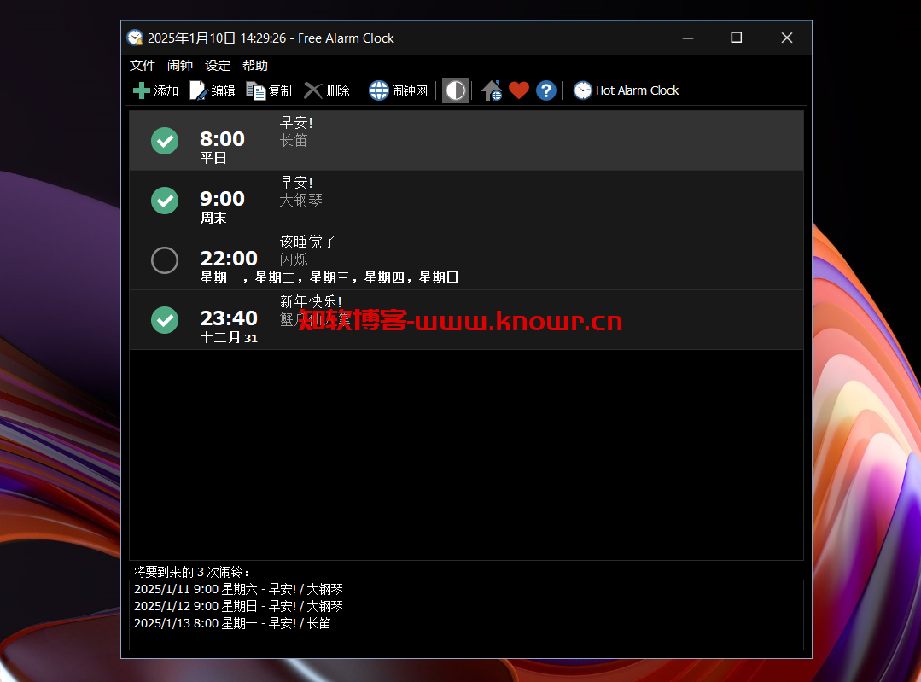Click the 十二月 31 date label
This screenshot has height=682, width=921.
point(229,338)
